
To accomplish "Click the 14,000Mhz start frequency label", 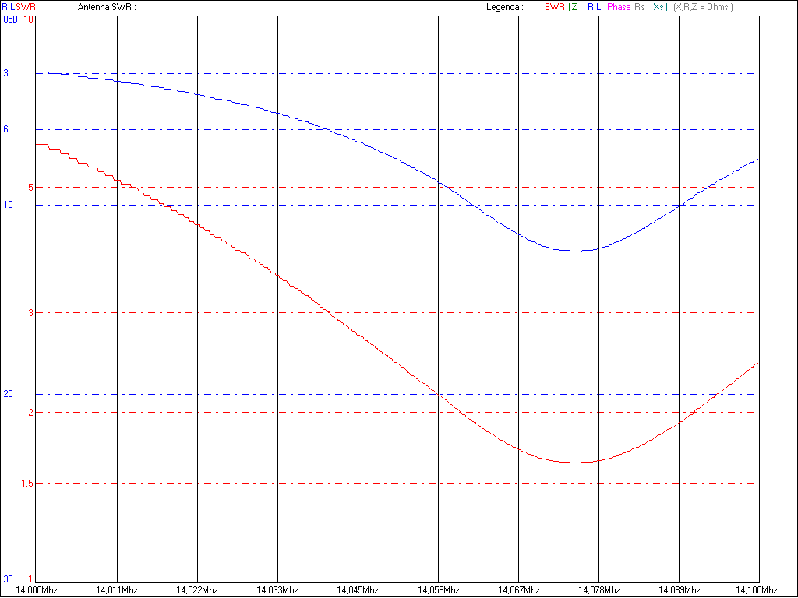I will (x=37, y=590).
